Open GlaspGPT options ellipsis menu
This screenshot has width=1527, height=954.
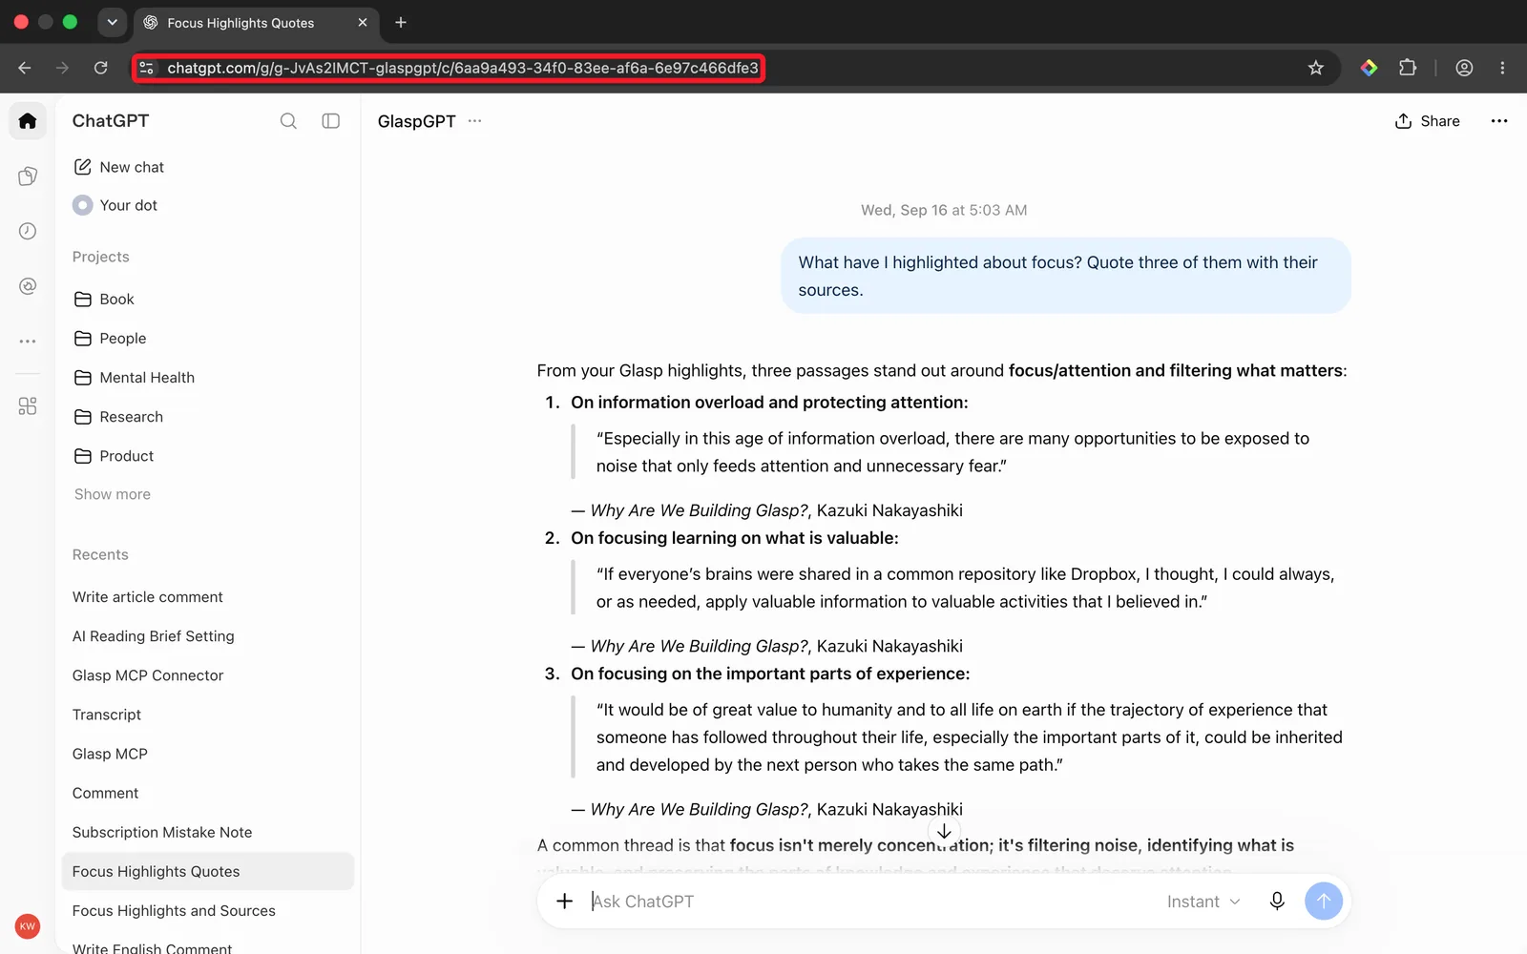tap(474, 121)
